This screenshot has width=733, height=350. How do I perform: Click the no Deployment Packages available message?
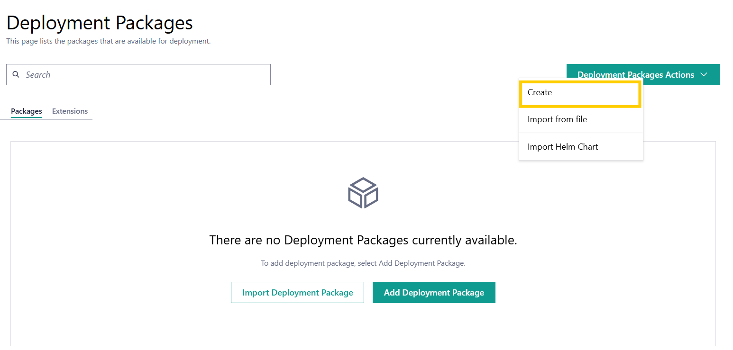coord(363,240)
